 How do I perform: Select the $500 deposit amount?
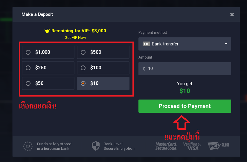[x=103, y=52]
